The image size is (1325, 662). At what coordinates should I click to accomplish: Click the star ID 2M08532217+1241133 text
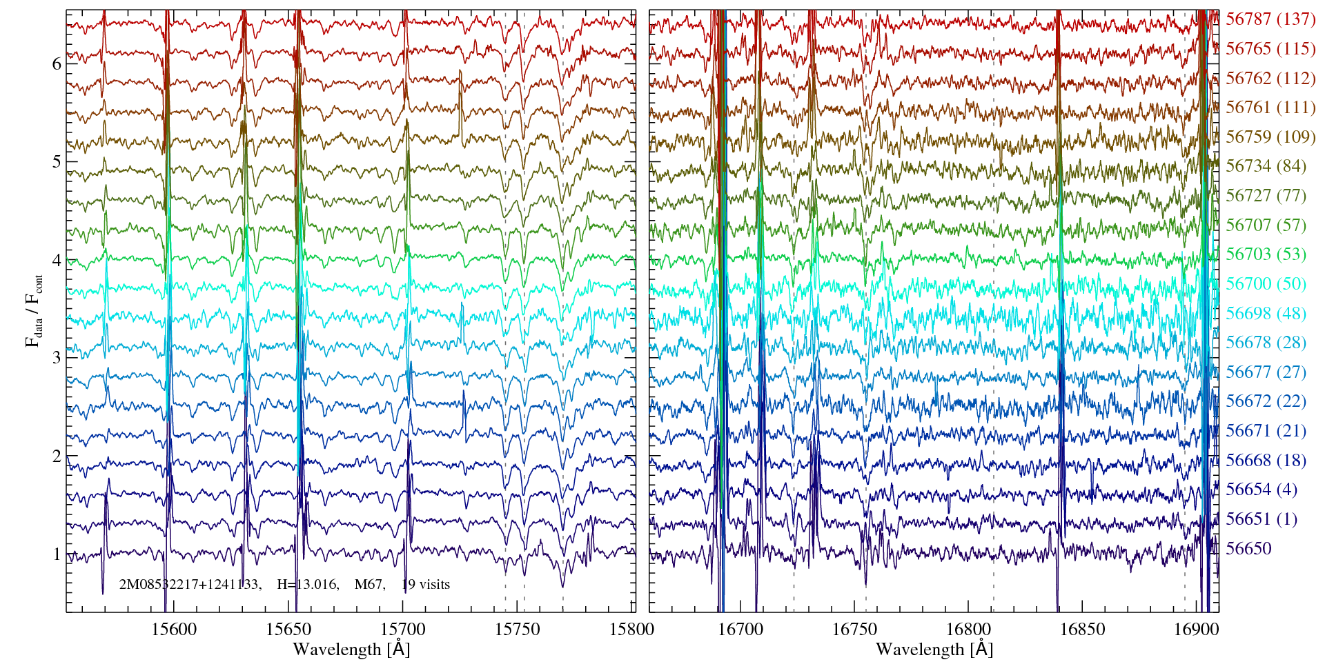coord(189,585)
